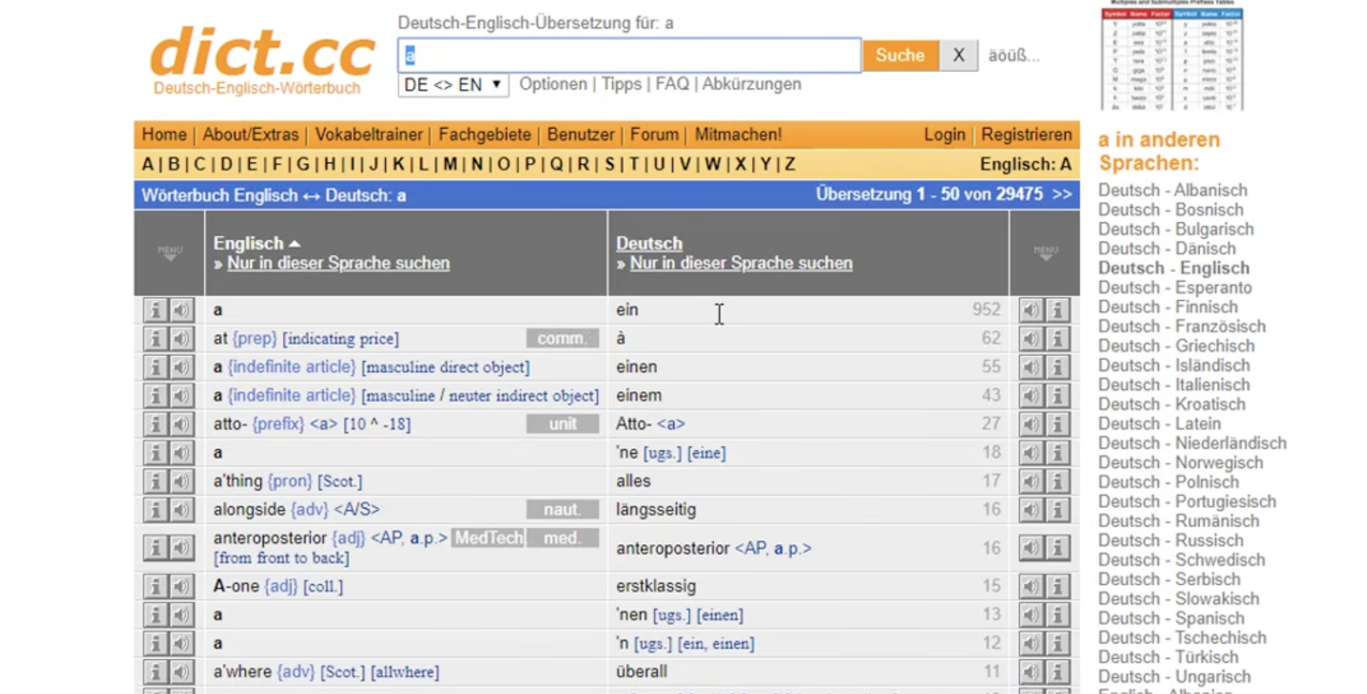The width and height of the screenshot is (1367, 694).
Task: Click the 'erstklassig' translation text
Action: (656, 586)
